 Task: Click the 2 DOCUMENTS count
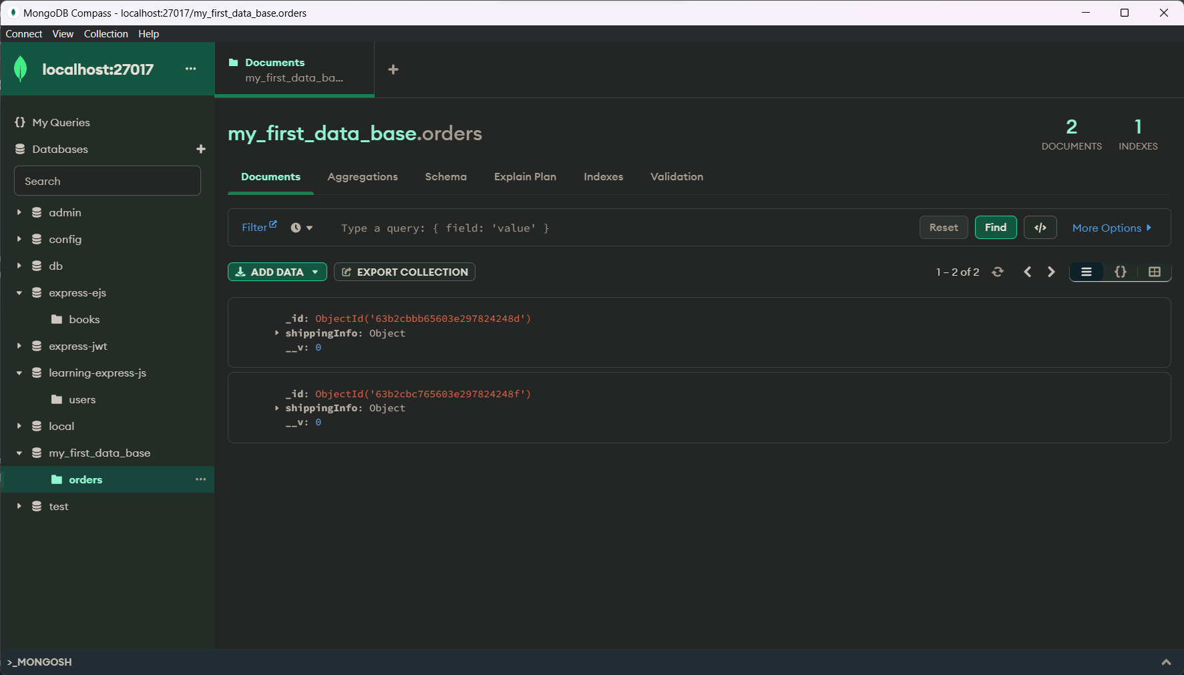pos(1072,134)
